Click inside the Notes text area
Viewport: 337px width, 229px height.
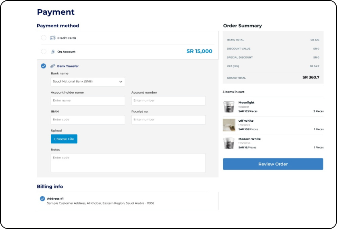tap(128, 163)
